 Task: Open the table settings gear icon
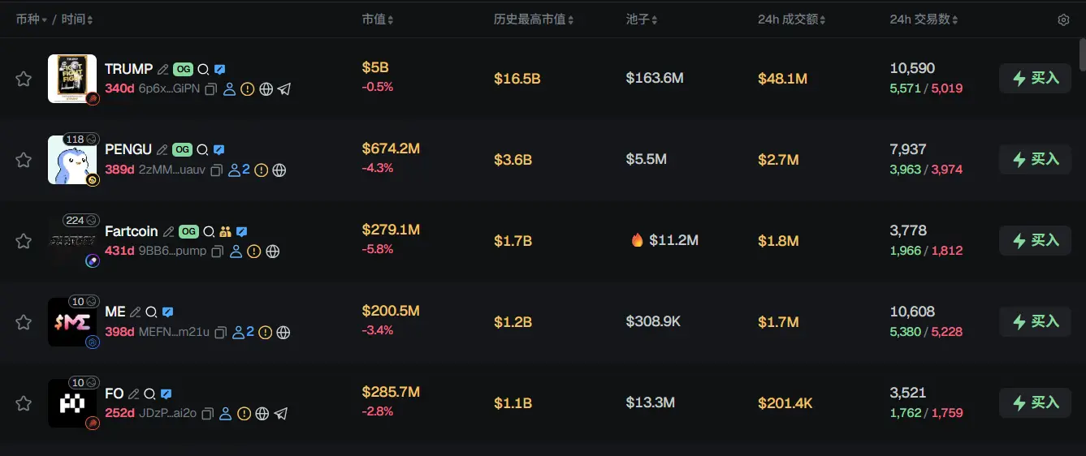(x=1063, y=19)
